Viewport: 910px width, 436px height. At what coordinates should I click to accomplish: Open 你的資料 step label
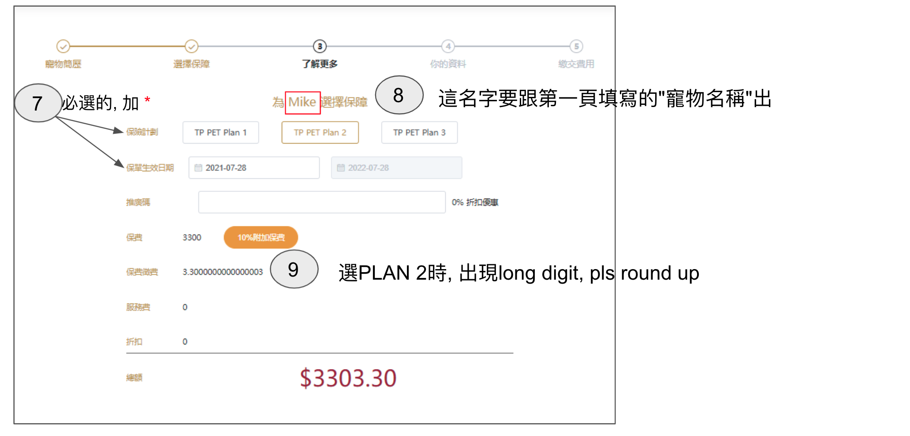coord(448,64)
